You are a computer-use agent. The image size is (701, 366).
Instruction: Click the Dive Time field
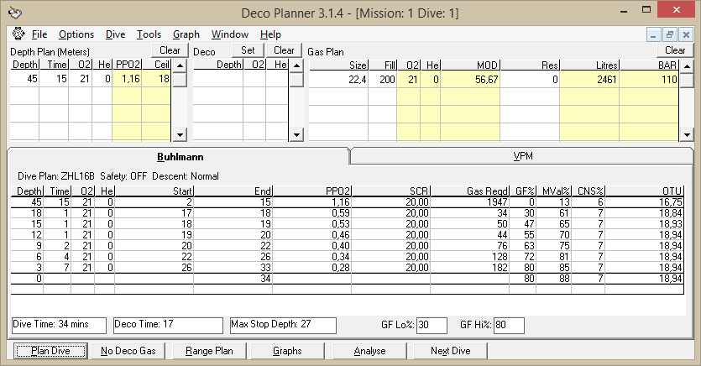[59, 325]
